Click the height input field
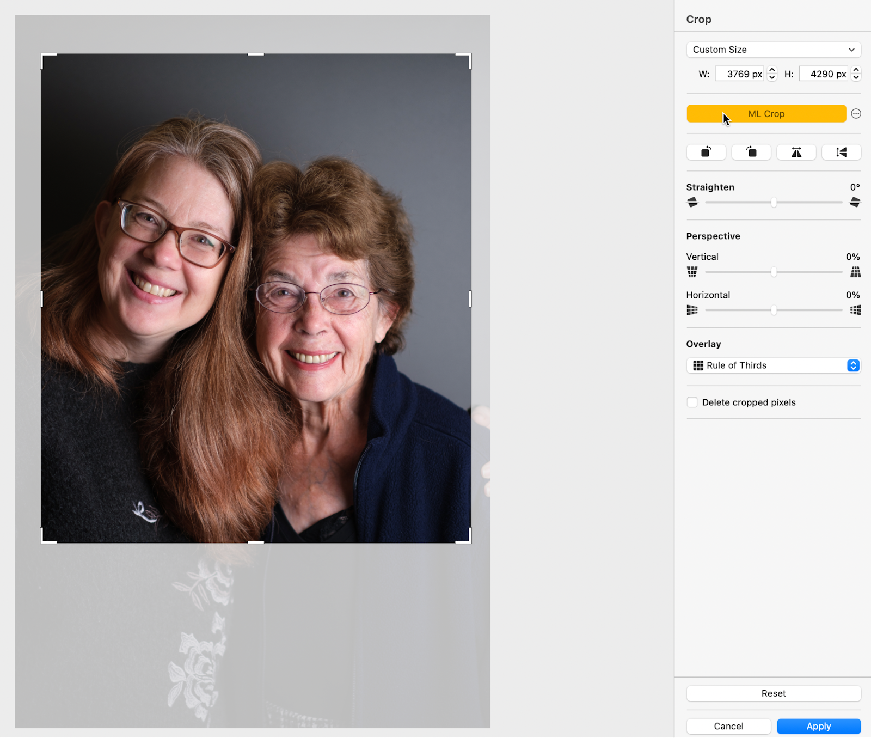Image resolution: width=871 pixels, height=738 pixels. 823,74
